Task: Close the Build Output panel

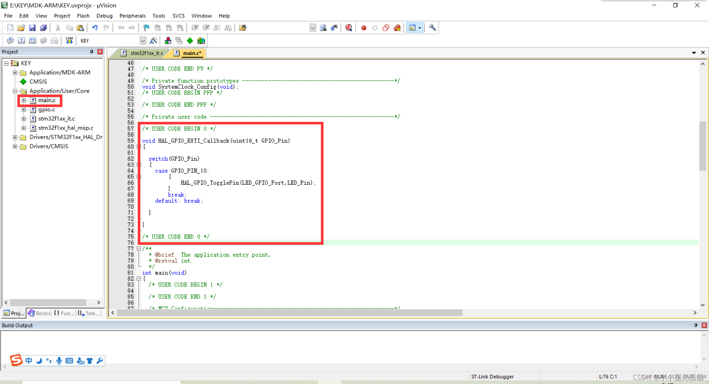Action: (704, 325)
